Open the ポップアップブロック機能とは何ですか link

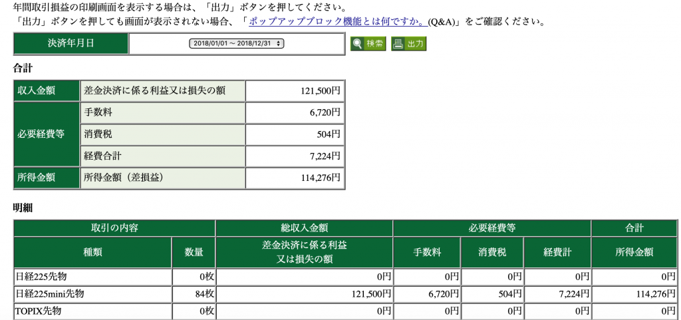point(337,21)
